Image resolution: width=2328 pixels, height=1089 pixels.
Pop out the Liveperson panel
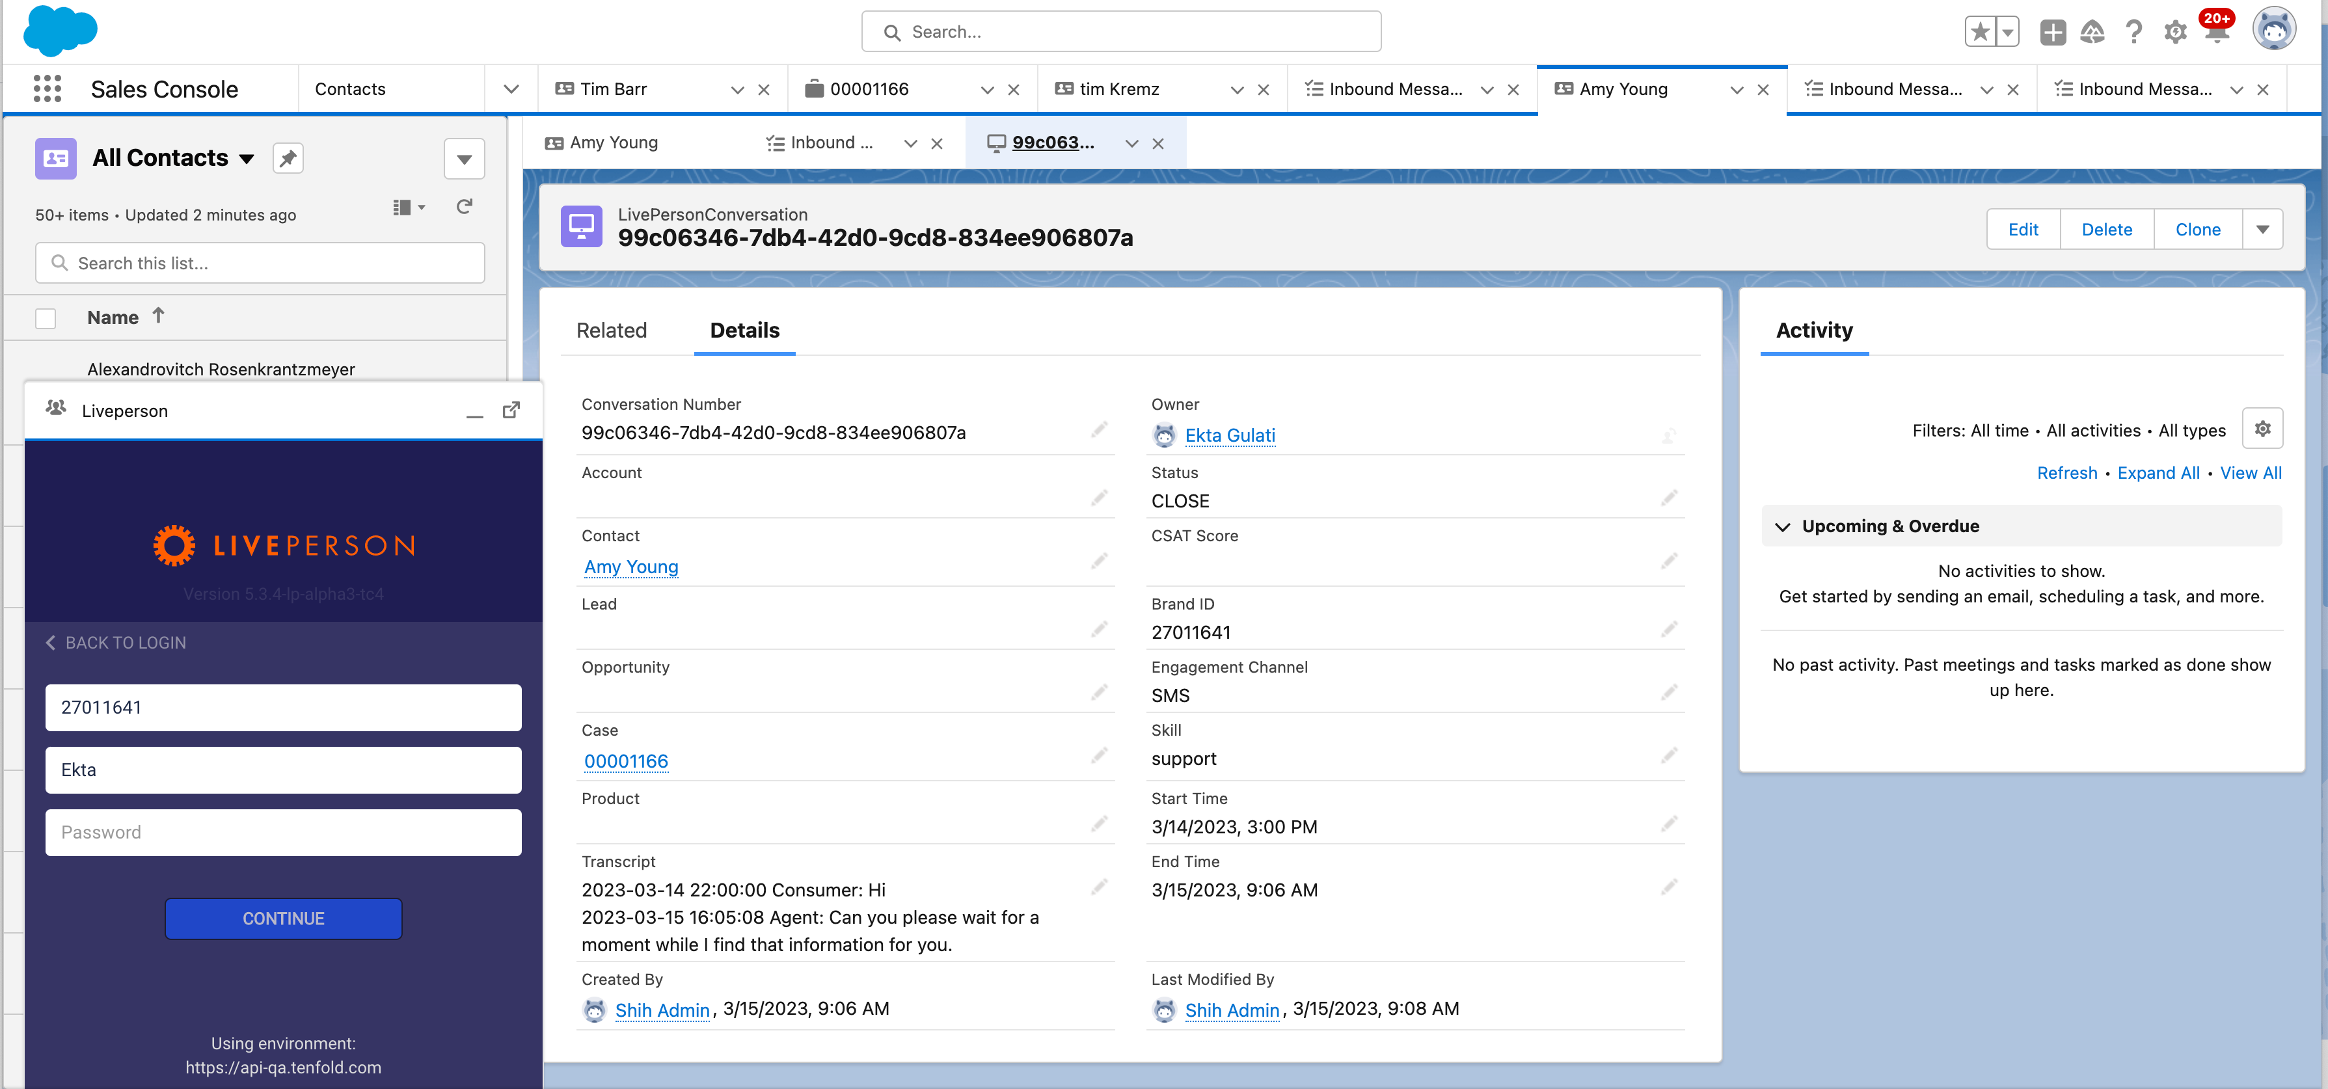pyautogui.click(x=511, y=410)
